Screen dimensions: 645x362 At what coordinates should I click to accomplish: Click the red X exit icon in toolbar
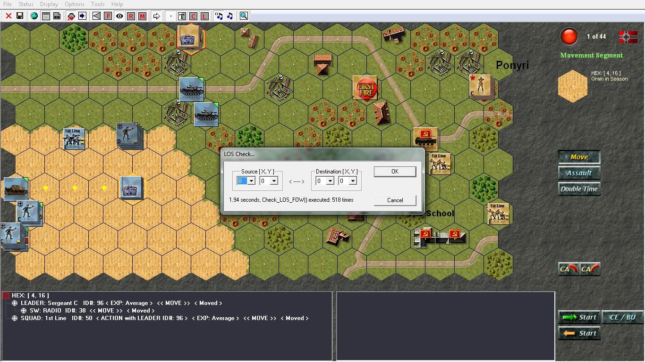(x=8, y=16)
